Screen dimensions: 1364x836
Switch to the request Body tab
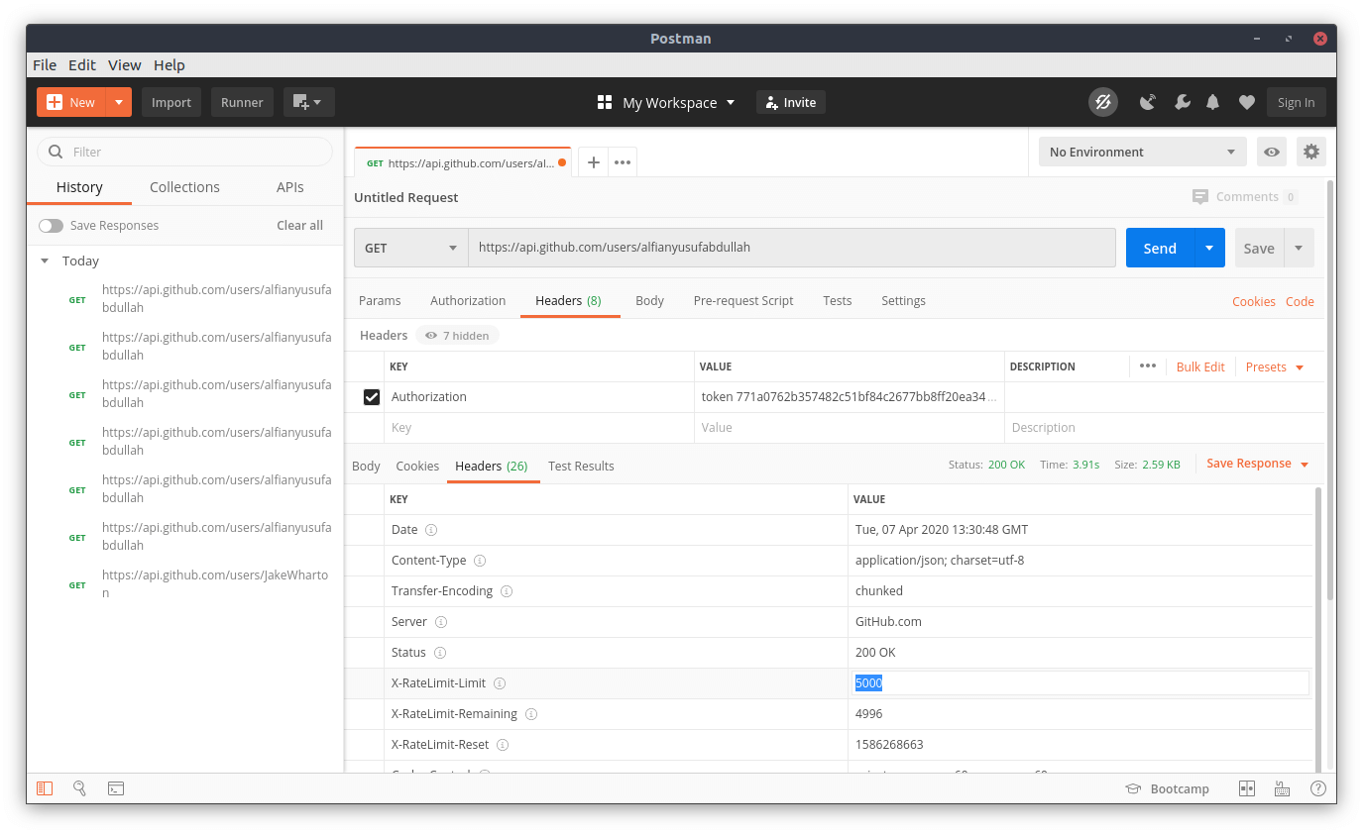point(649,301)
